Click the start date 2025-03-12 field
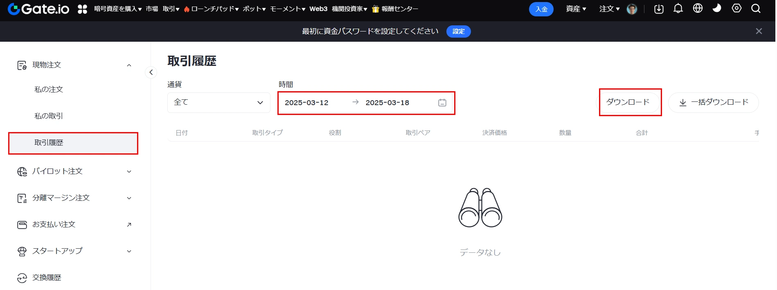The height and width of the screenshot is (290, 777). point(306,103)
